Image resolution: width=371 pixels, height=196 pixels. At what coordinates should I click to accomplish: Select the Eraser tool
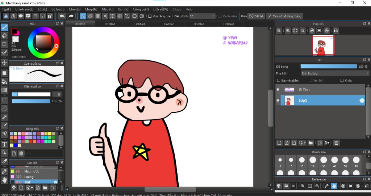click(x=4, y=36)
